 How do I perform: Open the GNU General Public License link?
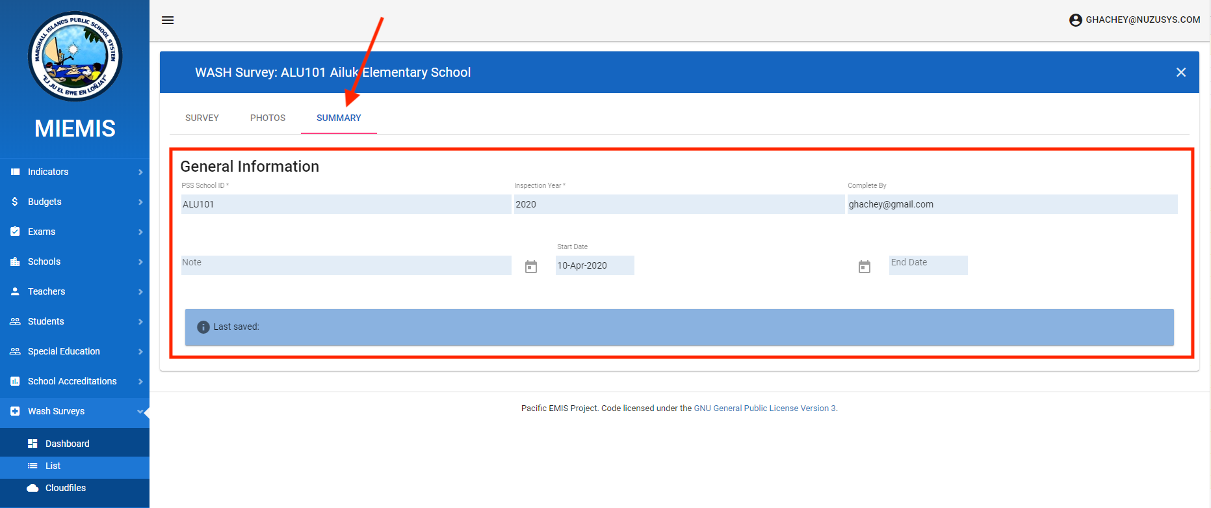(764, 408)
